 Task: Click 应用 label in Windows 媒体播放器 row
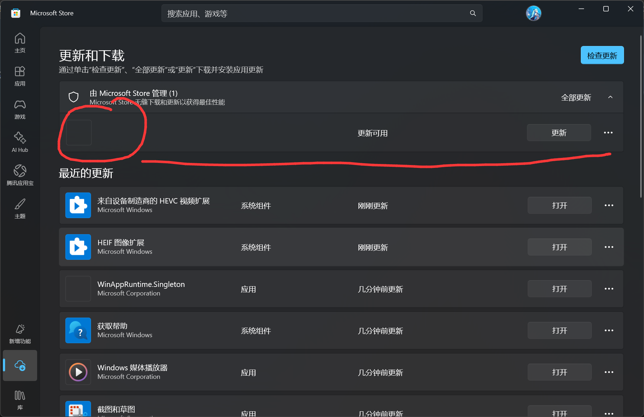click(x=248, y=372)
